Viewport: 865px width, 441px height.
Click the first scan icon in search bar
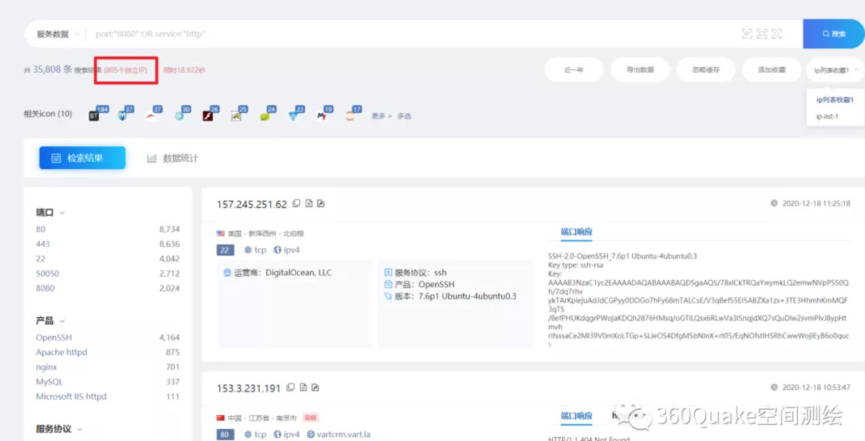747,34
